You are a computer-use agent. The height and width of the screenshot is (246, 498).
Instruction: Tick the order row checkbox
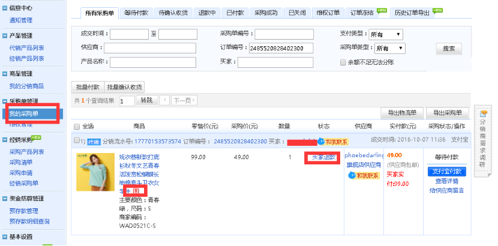[76, 140]
